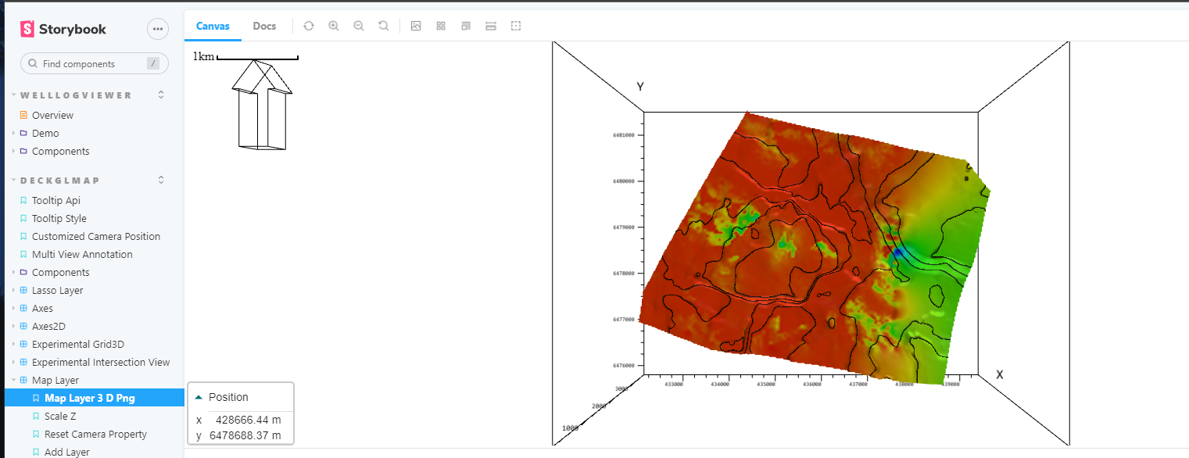Open the Map Layer 3 D Png story
This screenshot has width=1189, height=458.
point(84,397)
